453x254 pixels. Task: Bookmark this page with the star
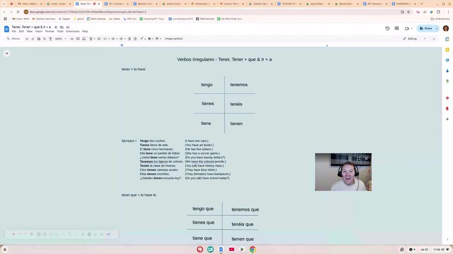[x=408, y=12]
